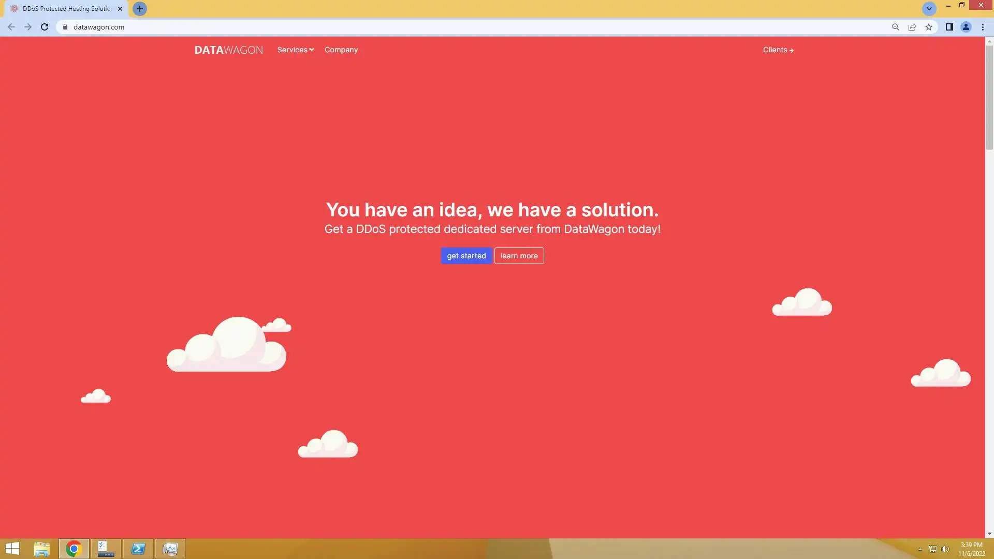
Task: Expand the Services dropdown menu
Action: coord(295,50)
